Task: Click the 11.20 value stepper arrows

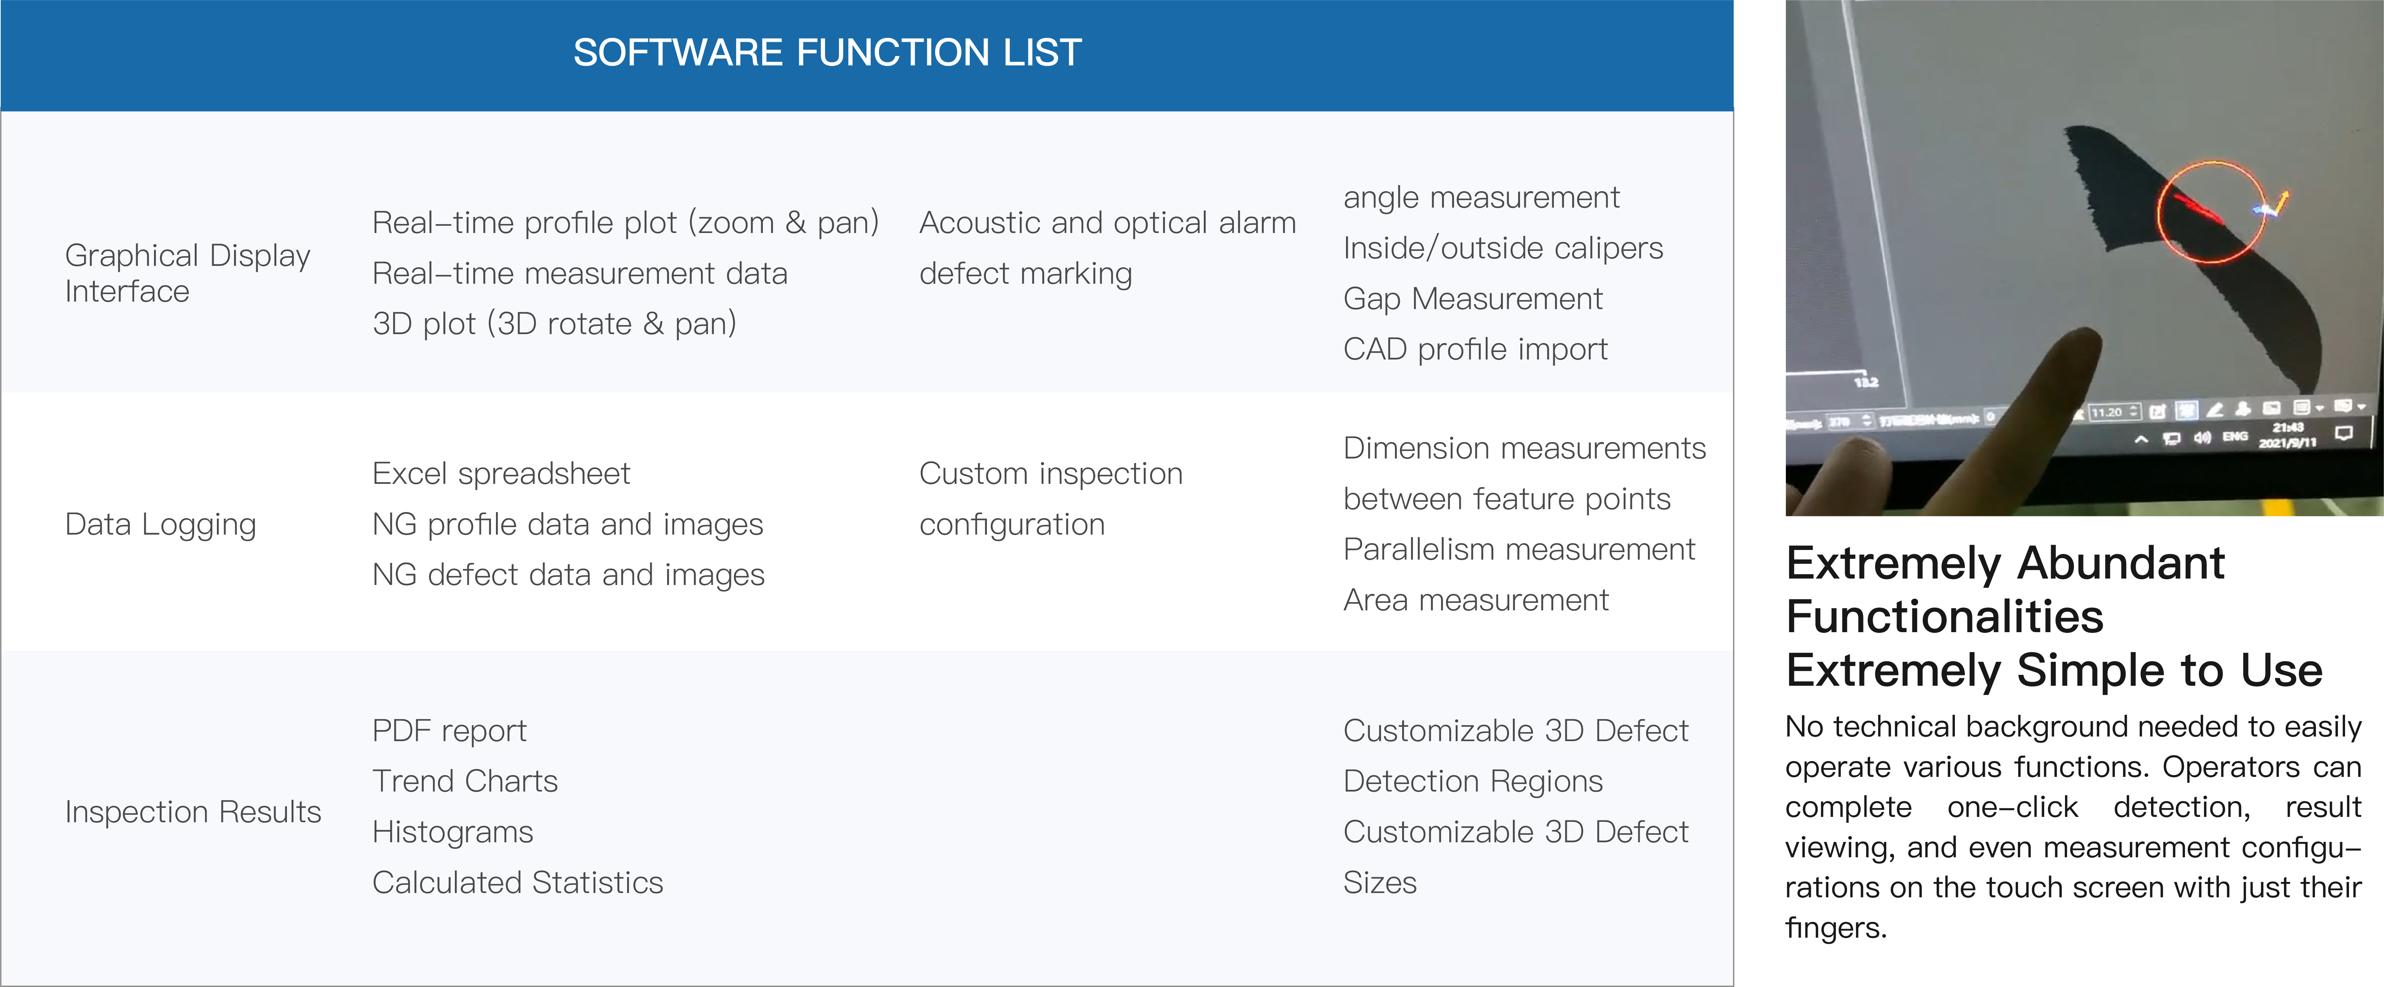Action: click(2134, 411)
